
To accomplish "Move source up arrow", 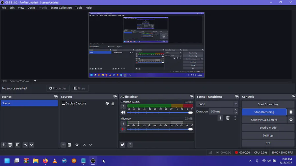I will pos(85,145).
